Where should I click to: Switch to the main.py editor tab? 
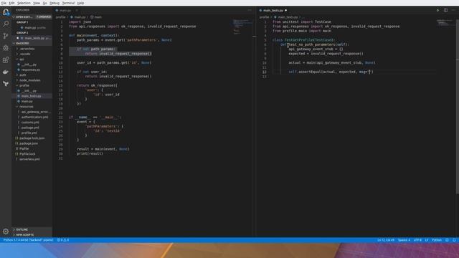tap(65, 10)
